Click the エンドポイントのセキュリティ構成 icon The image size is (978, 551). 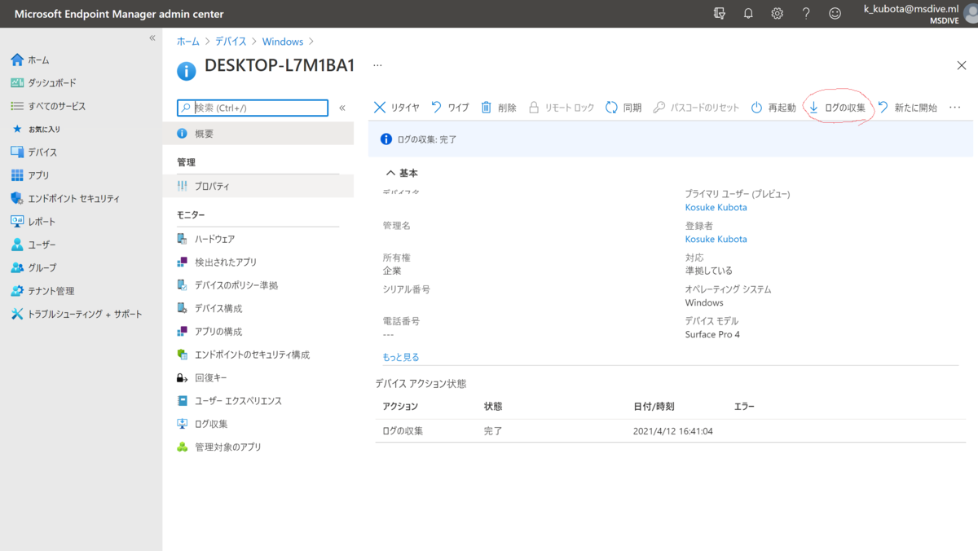click(x=183, y=355)
